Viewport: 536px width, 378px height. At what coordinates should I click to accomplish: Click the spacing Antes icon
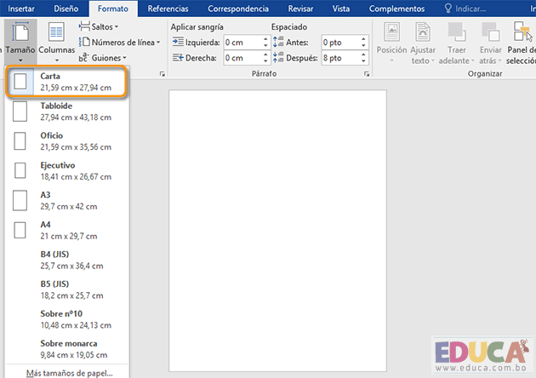click(278, 42)
